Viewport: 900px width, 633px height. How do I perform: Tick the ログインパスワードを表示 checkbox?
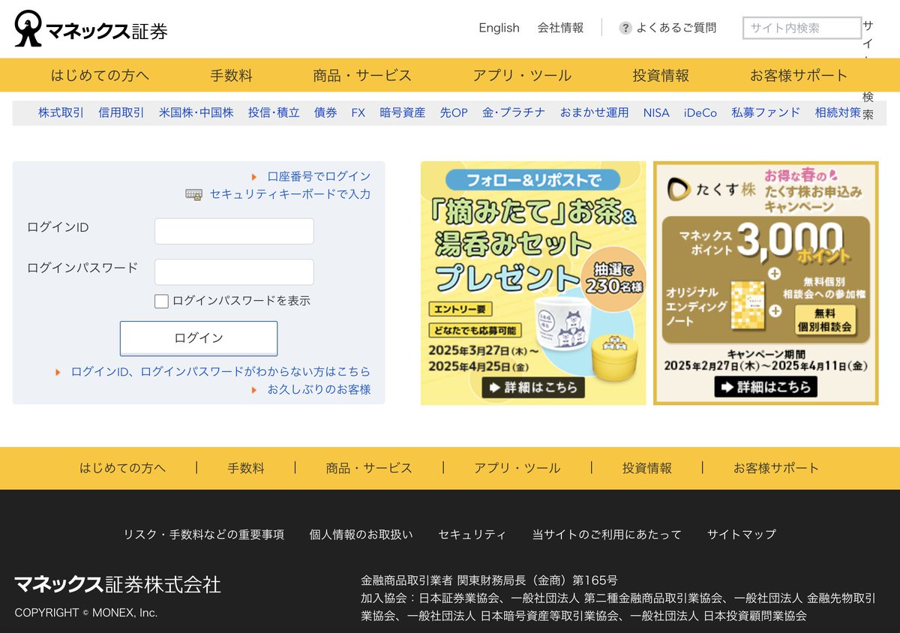point(161,301)
